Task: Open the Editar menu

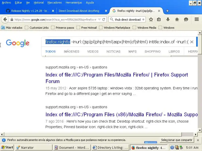Action: click(x=18, y=3)
